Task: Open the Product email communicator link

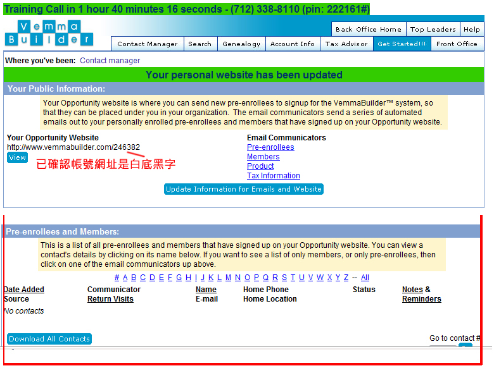Action: (x=260, y=166)
